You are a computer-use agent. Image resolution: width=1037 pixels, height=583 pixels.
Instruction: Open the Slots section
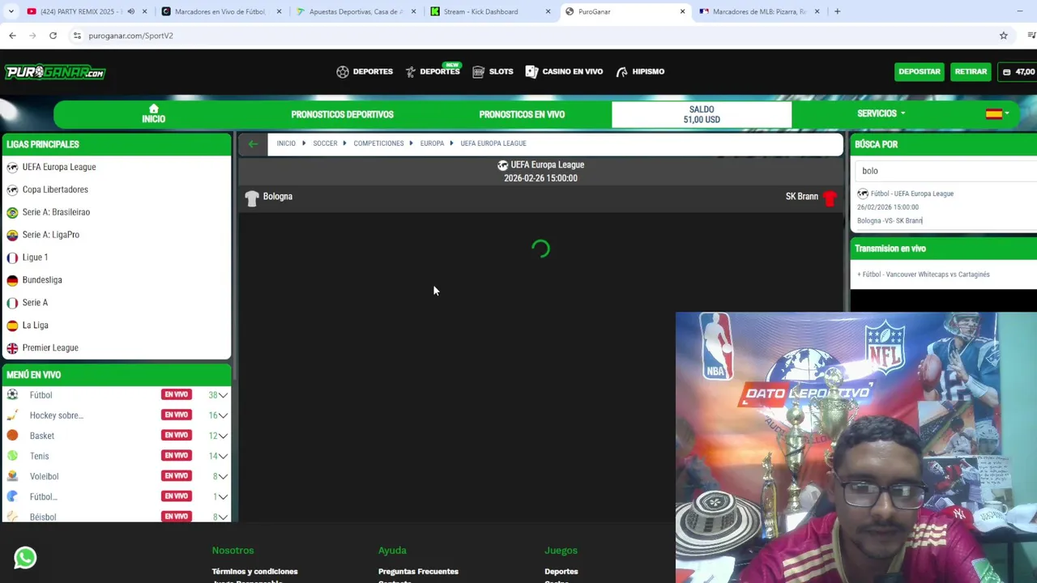point(493,71)
